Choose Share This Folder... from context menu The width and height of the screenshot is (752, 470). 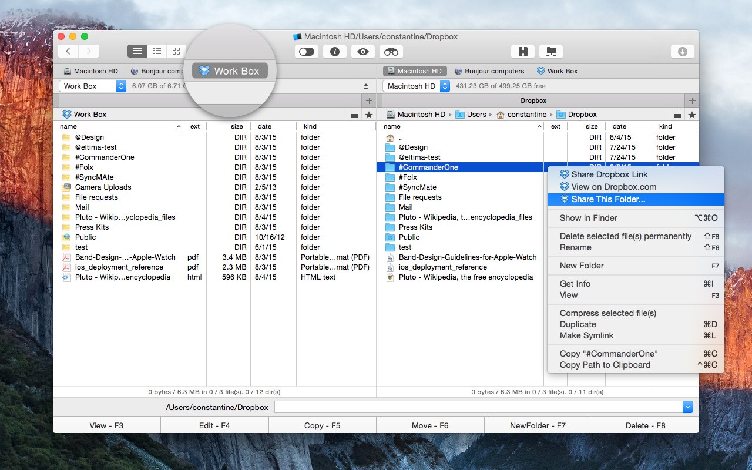pyautogui.click(x=608, y=199)
